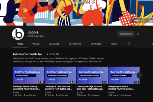Click the 2:25 duration badge
Viewport: 153px width, 102px height.
[x=73, y=82]
